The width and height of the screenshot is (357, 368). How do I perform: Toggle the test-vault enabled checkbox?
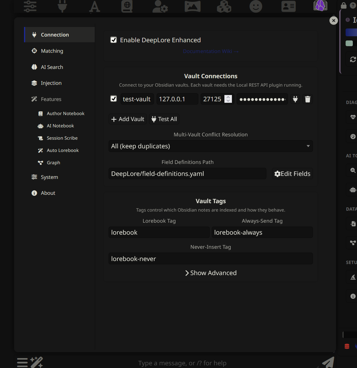114,99
